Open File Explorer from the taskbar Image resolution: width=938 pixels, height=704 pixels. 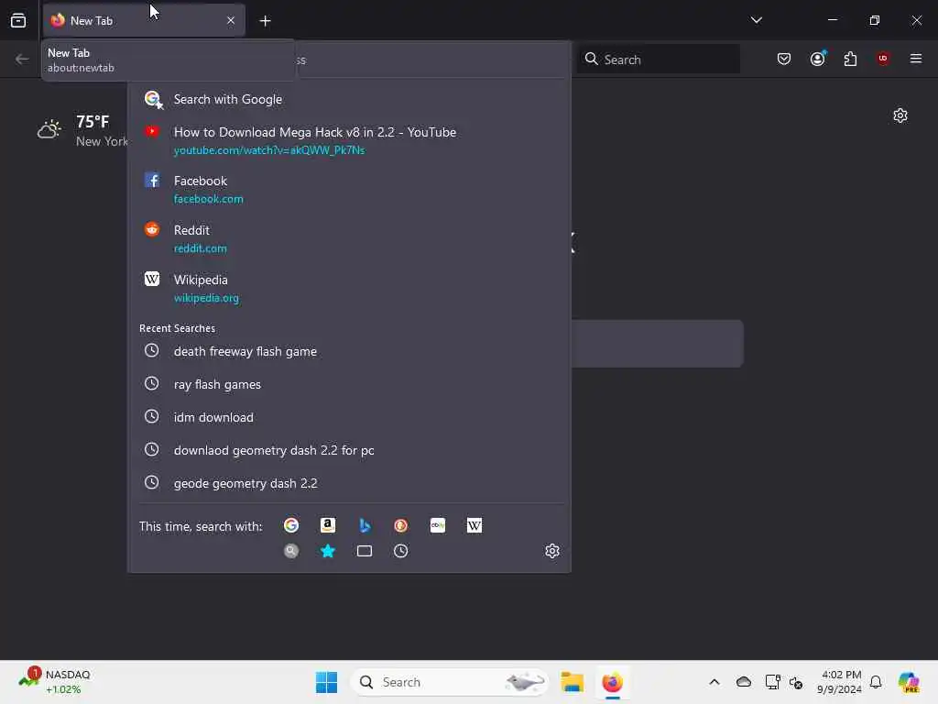coord(572,682)
